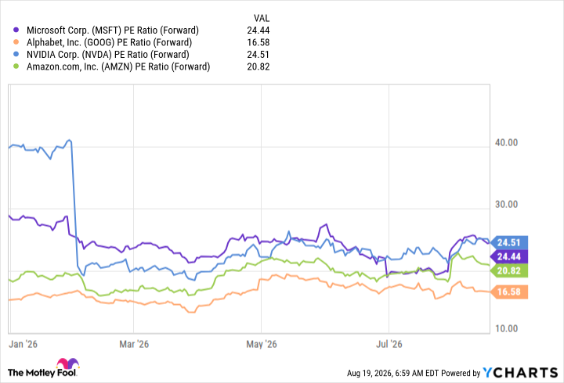This screenshot has width=564, height=383.
Task: Click the May '26 x-axis label
Action: 262,344
